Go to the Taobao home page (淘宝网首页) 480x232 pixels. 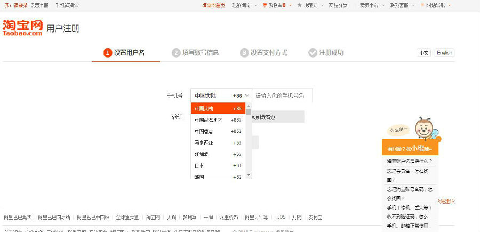[214, 5]
